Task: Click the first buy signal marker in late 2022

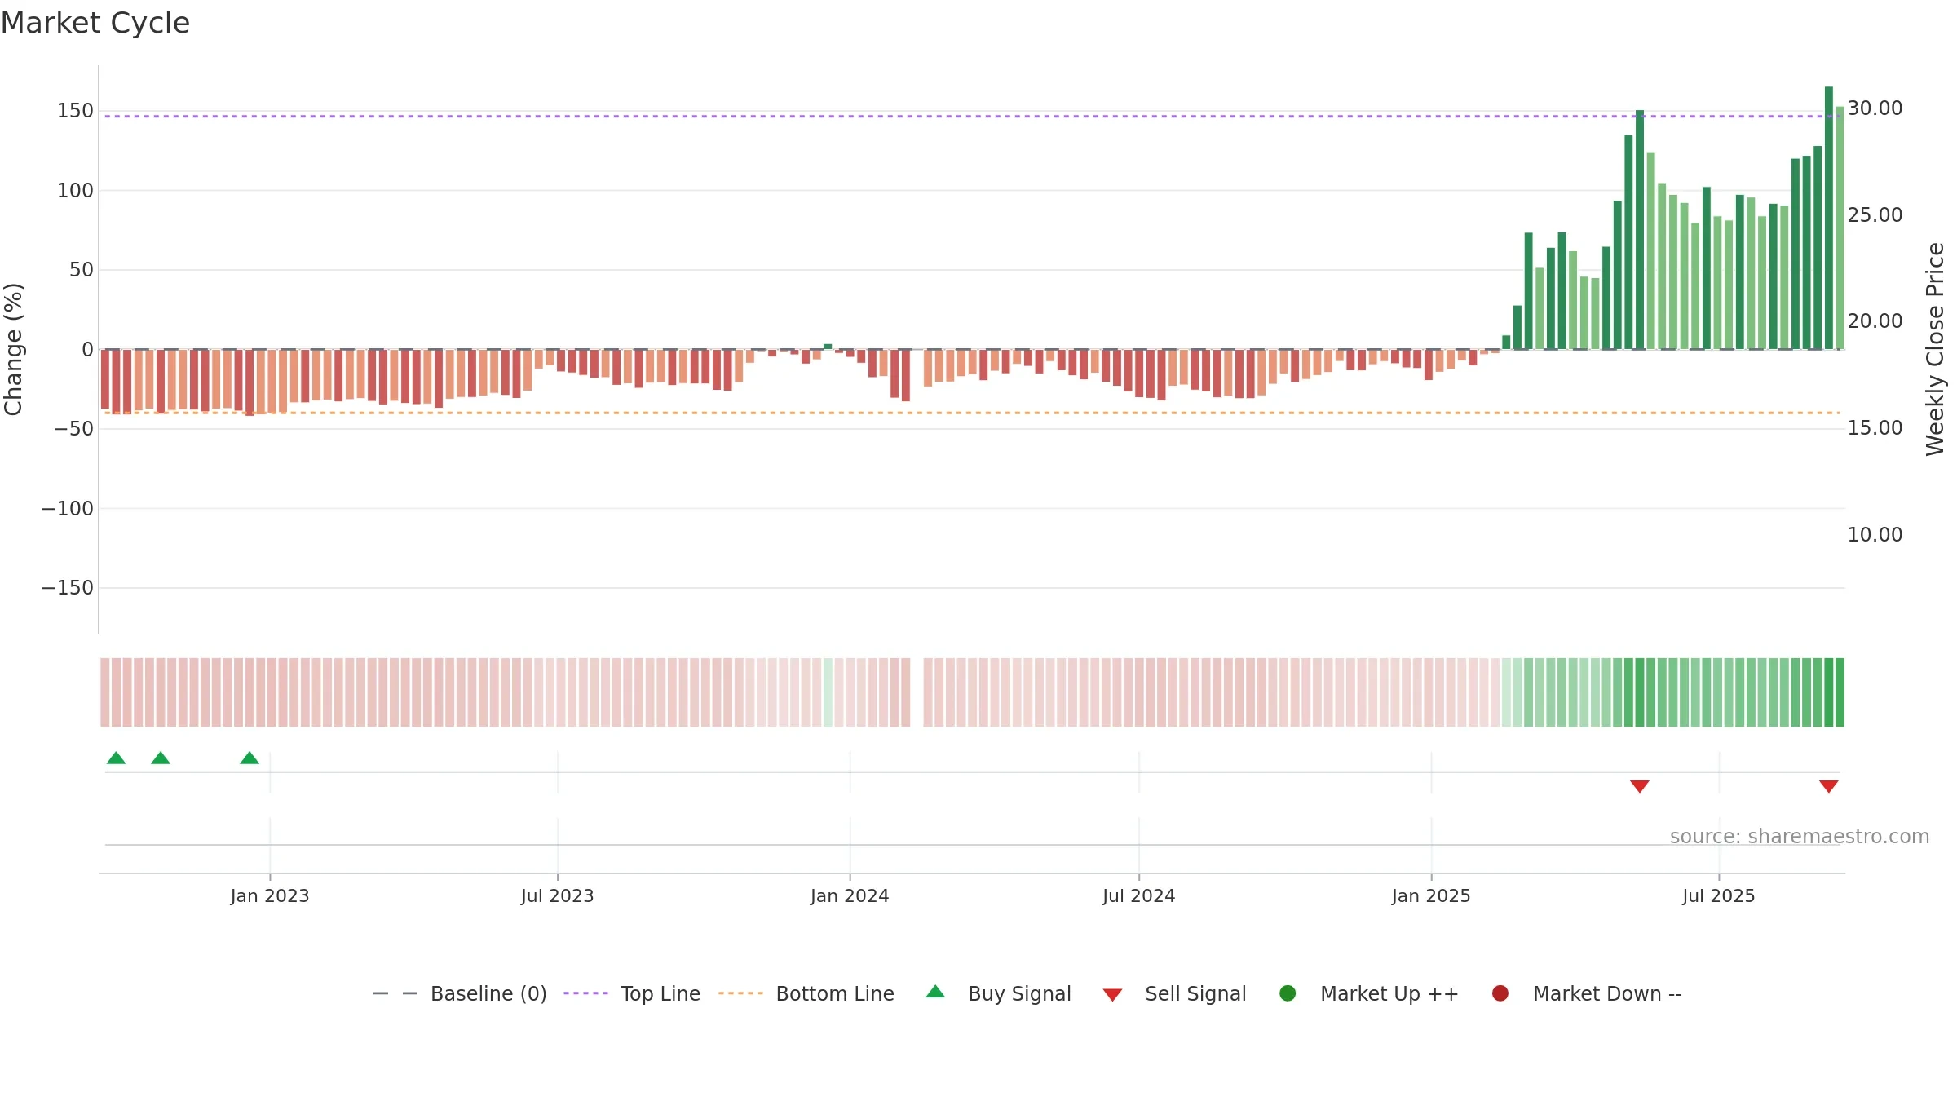Action: (x=117, y=758)
